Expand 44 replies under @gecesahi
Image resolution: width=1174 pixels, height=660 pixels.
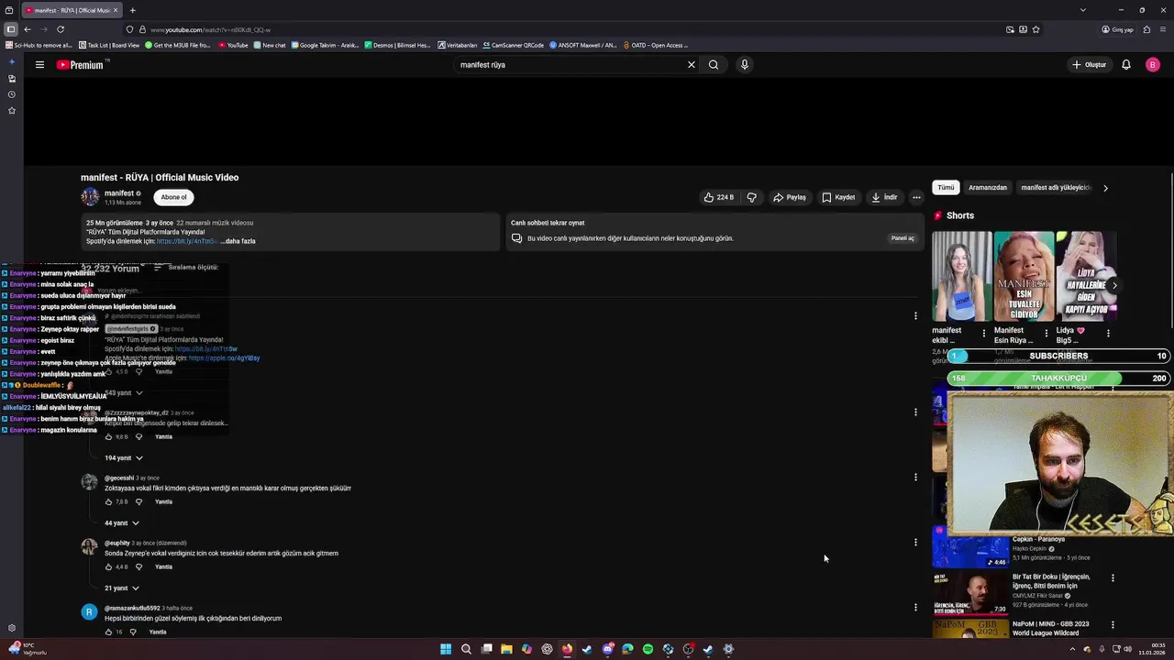coord(122,522)
